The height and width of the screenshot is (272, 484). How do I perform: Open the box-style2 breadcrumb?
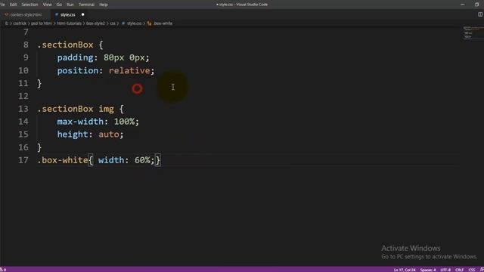pyautogui.click(x=95, y=23)
